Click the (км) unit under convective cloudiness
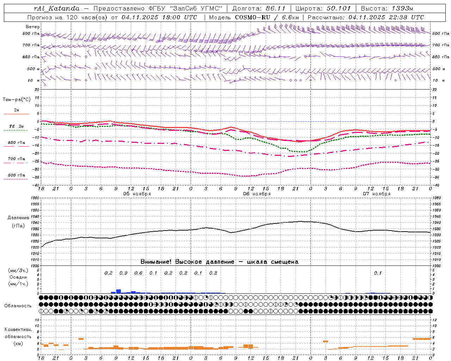The width and height of the screenshot is (451, 361). [18, 343]
